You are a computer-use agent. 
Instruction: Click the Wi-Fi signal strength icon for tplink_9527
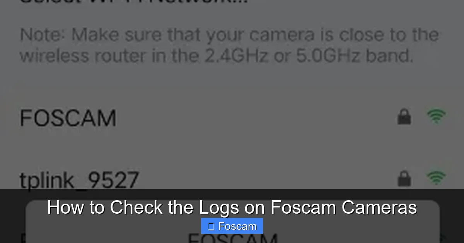pos(437,178)
